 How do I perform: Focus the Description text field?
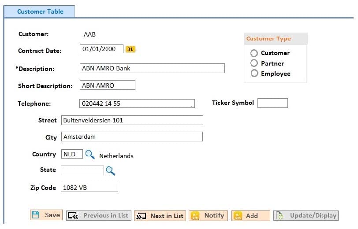152,68
